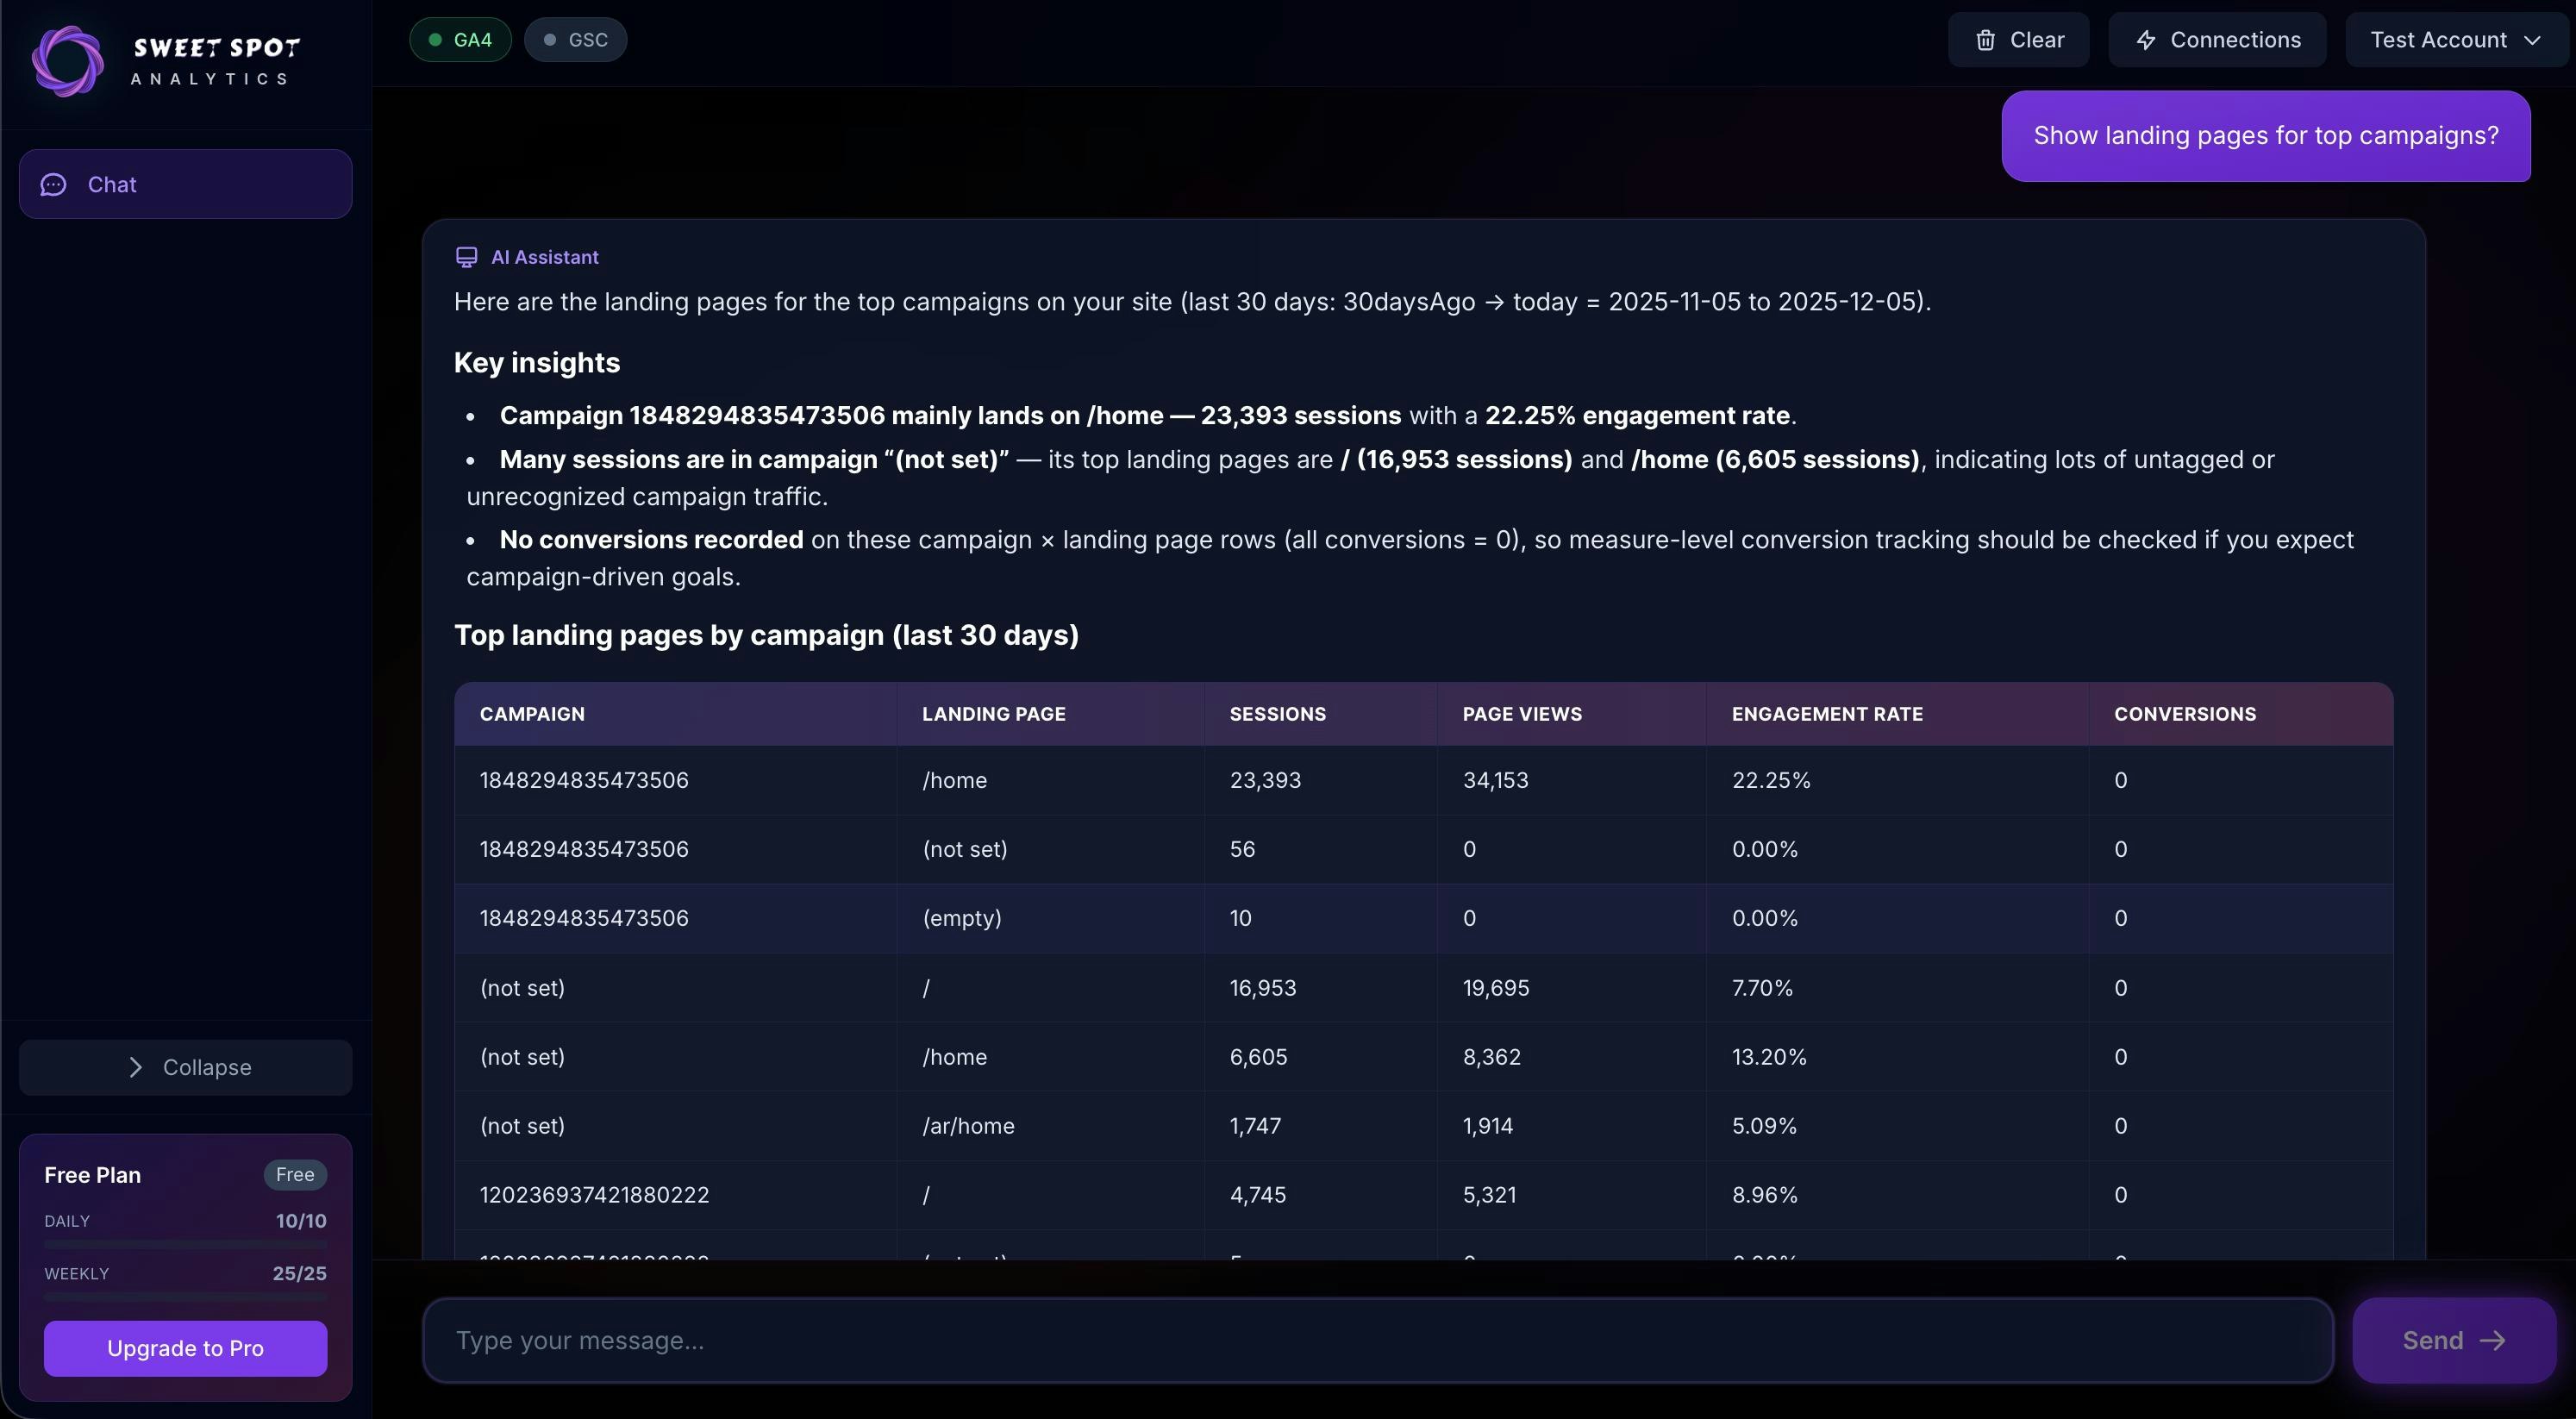Click the 8.96% engagement rate cell
The width and height of the screenshot is (2576, 1419).
(x=1897, y=1195)
